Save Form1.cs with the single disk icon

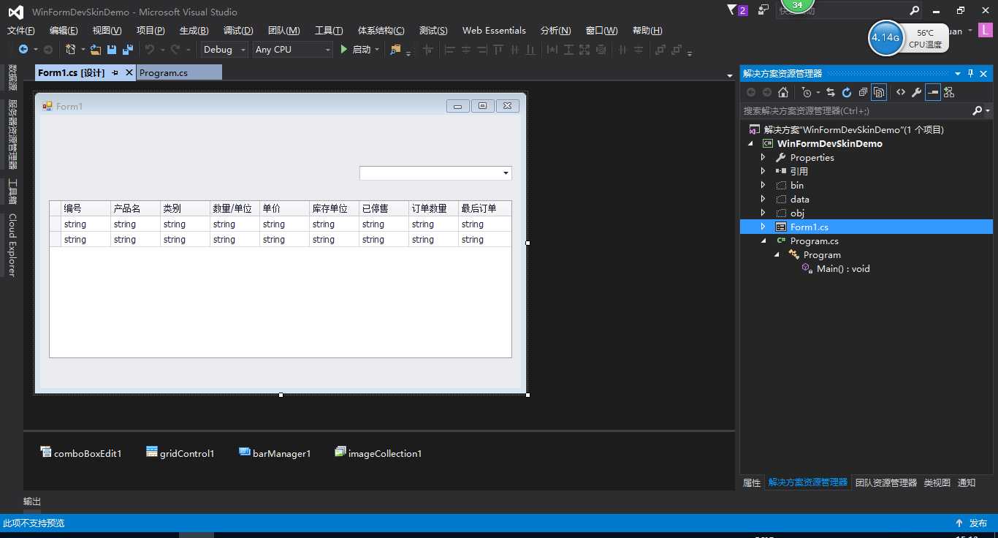112,49
